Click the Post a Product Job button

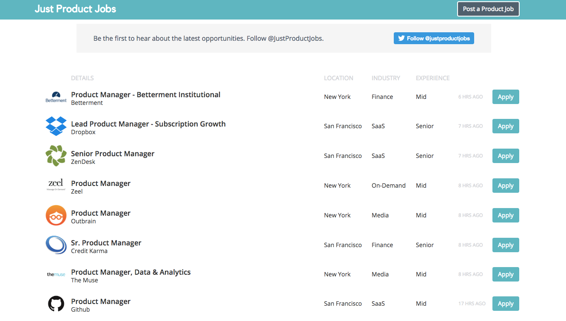[488, 9]
